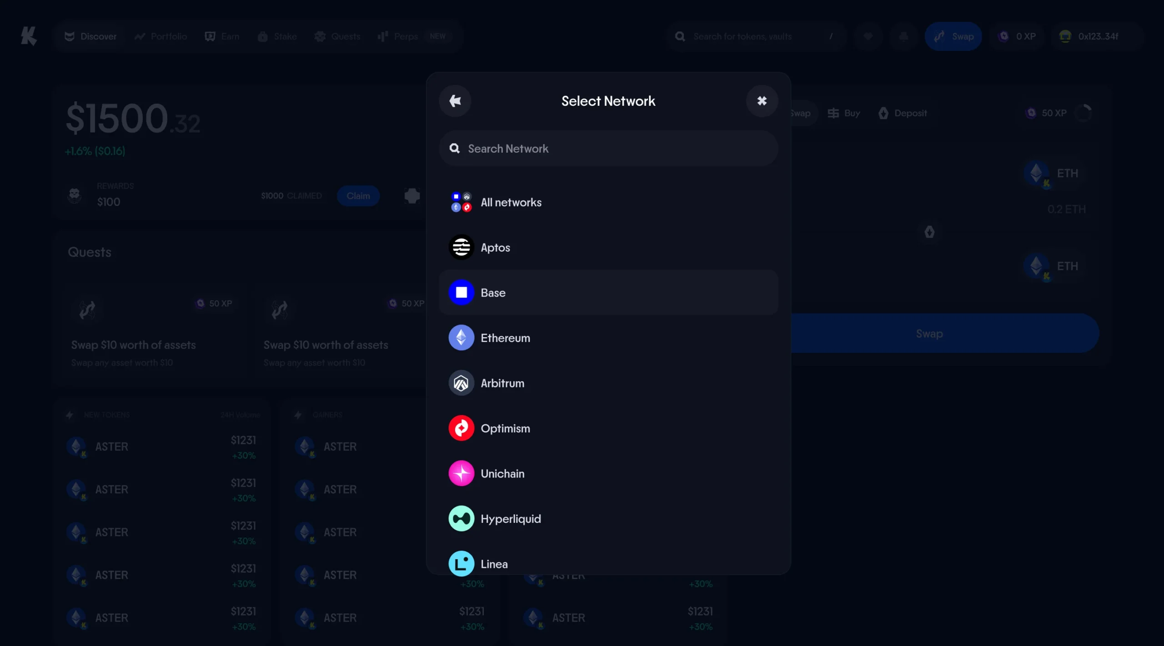The image size is (1164, 646).
Task: Click the 0.2 ETH balance text
Action: click(1067, 209)
